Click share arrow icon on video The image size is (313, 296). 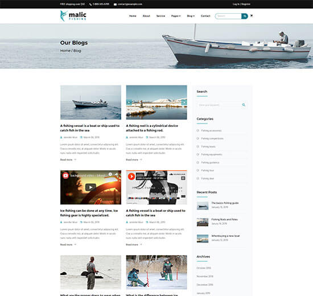[116, 174]
